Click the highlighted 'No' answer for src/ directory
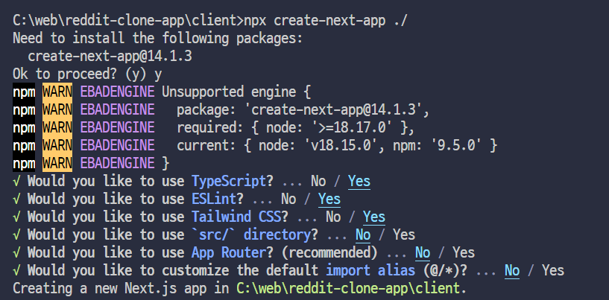This screenshot has width=609, height=300. tap(363, 234)
